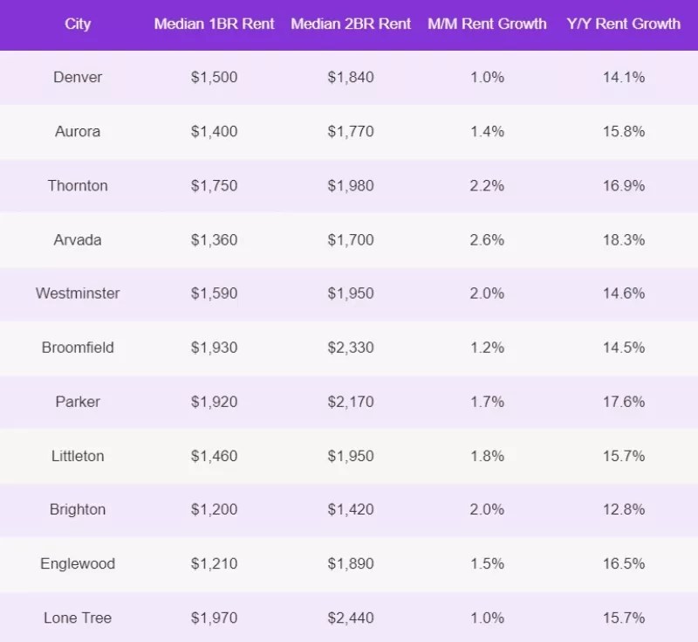The height and width of the screenshot is (642, 698).
Task: Select the Littleton city cell
Action: click(x=78, y=456)
